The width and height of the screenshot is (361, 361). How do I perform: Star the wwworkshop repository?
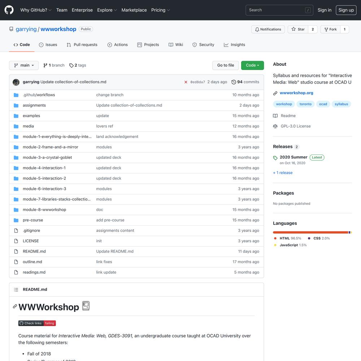(x=298, y=29)
